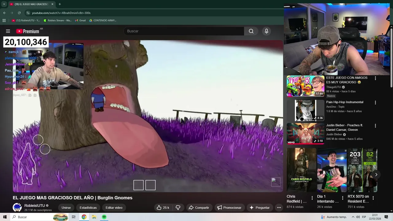
Task: Click the video player area
Action: pyautogui.click(x=148, y=116)
